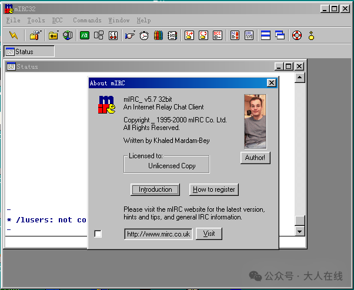
Task: Click the Cascade windows toolbar icon
Action: [280, 35]
